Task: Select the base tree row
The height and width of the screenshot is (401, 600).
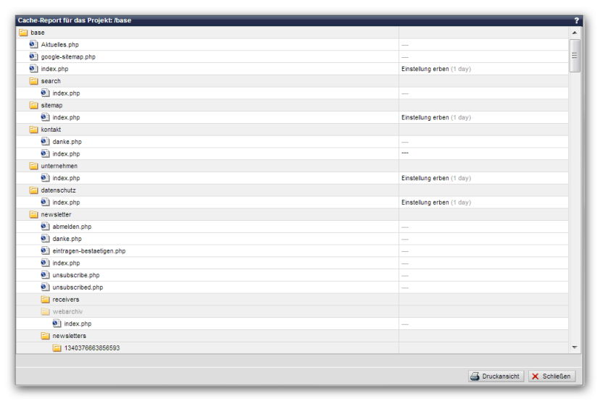Action: pos(292,33)
